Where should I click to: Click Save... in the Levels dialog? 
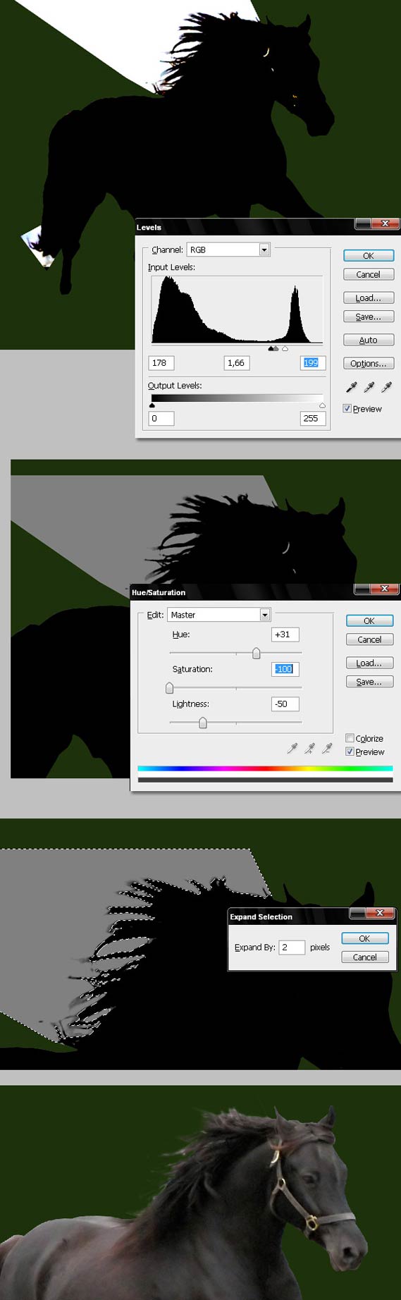point(369,317)
